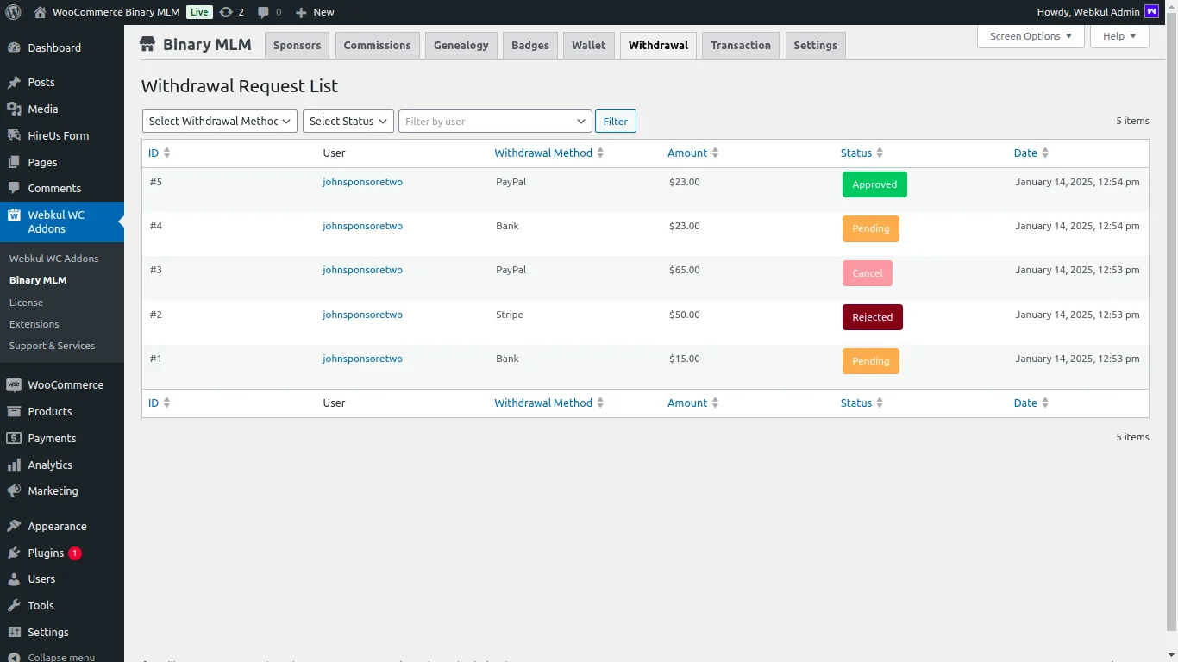
Task: Open WooCommerce in the sidebar
Action: 65,384
